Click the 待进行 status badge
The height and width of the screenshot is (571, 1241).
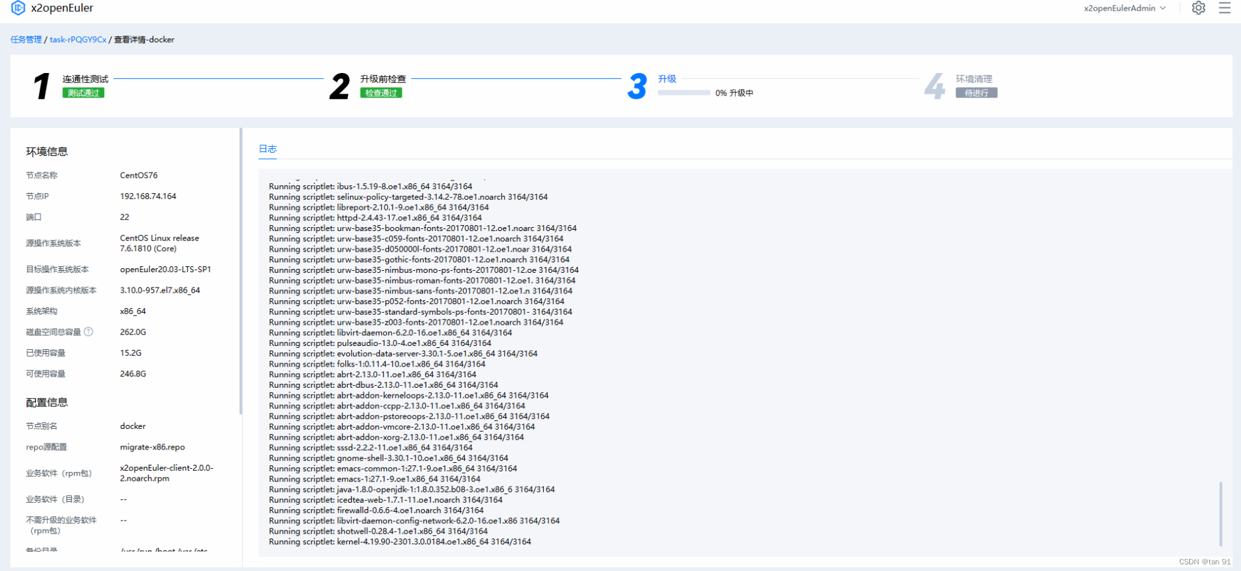[976, 93]
